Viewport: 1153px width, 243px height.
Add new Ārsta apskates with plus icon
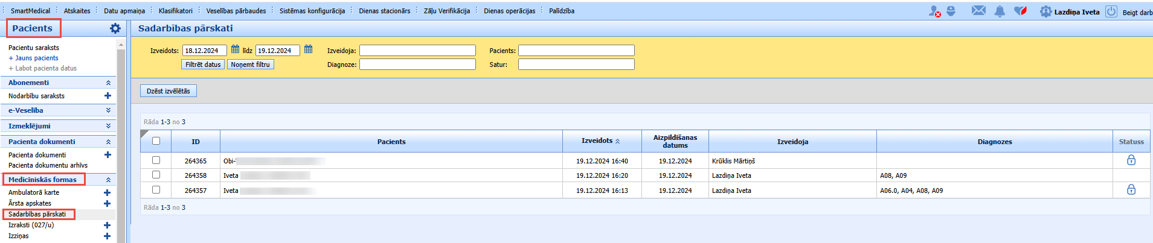[x=107, y=204]
